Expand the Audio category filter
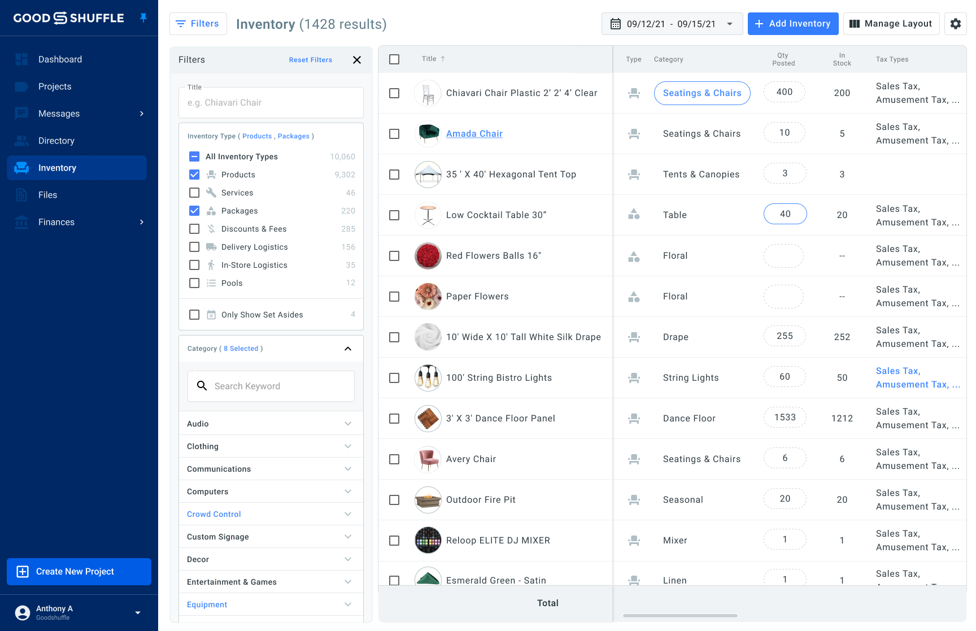Screen dimensions: 976x631 pyautogui.click(x=347, y=423)
